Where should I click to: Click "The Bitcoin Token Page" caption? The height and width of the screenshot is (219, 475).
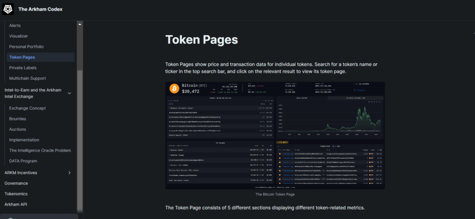click(275, 194)
